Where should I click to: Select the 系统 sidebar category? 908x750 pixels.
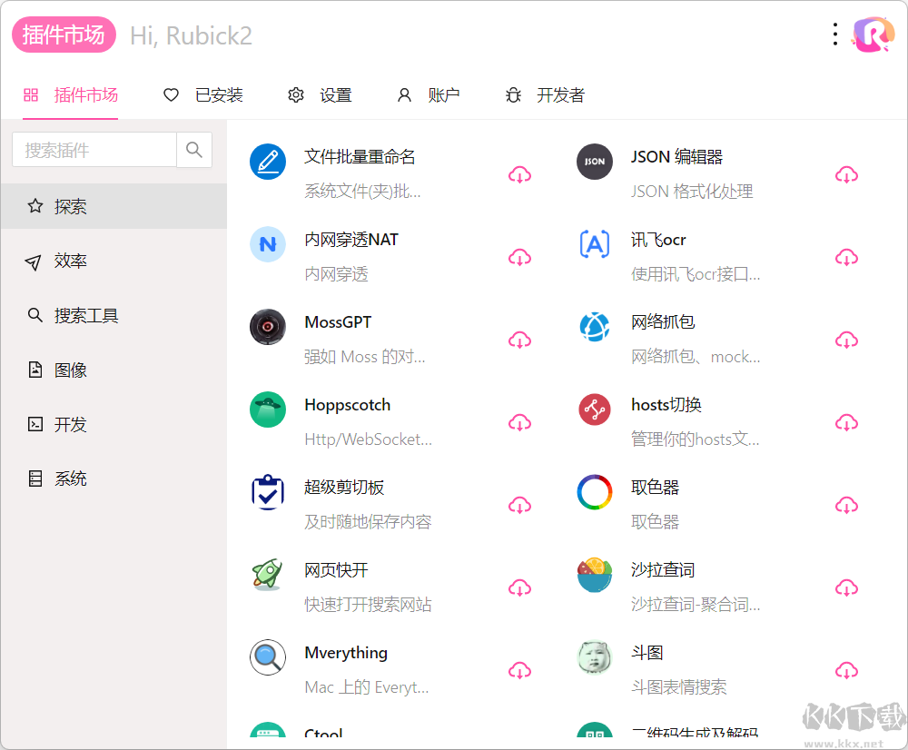(114, 479)
